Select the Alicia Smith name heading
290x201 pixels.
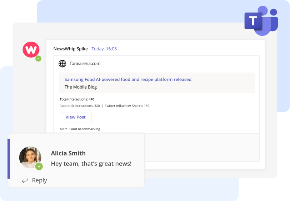68,153
